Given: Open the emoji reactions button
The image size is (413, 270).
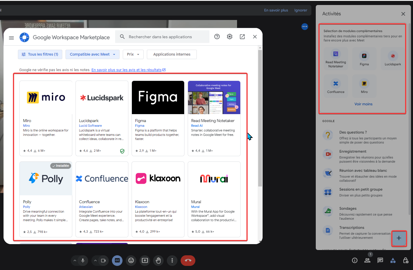Looking at the screenshot, I should click(x=131, y=261).
